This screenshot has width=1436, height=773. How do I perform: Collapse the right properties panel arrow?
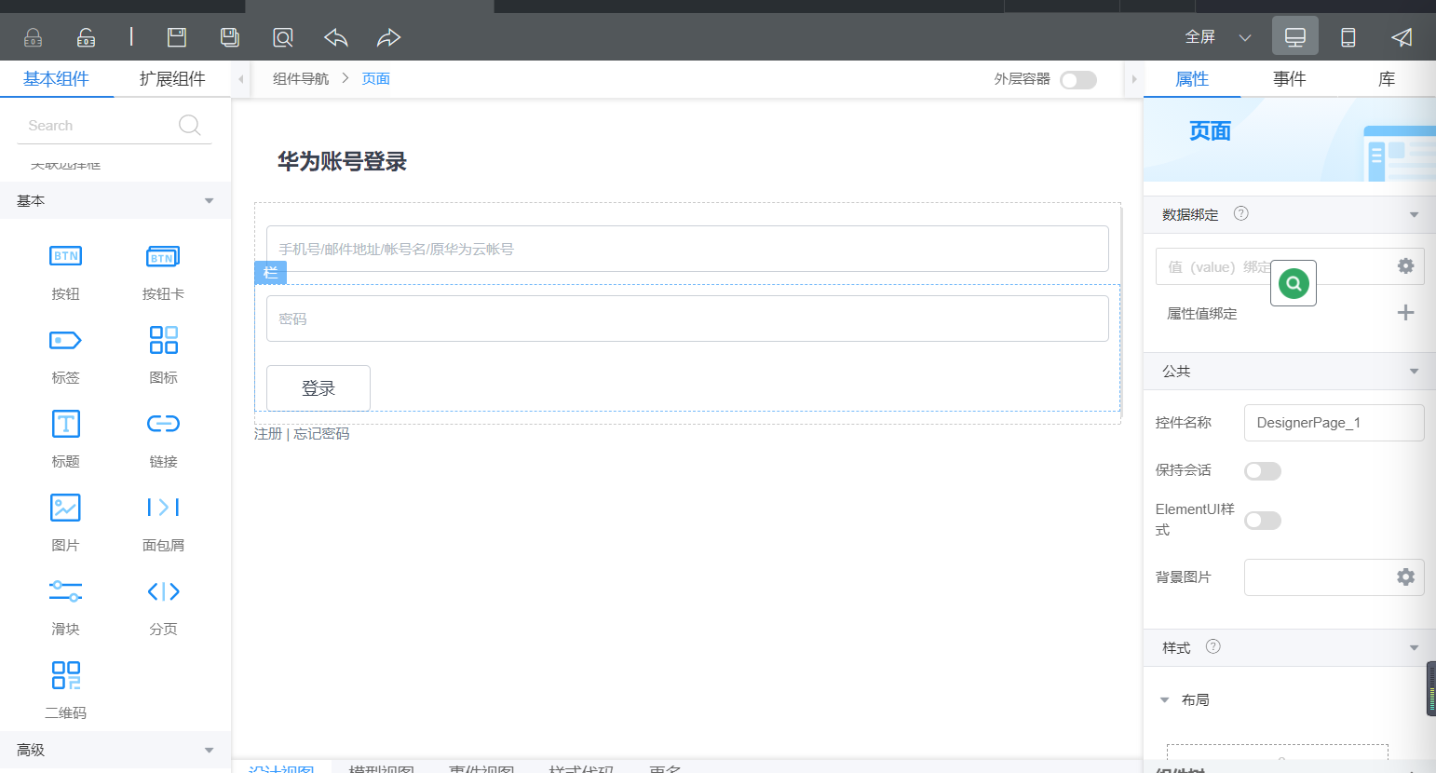pos(1133,79)
